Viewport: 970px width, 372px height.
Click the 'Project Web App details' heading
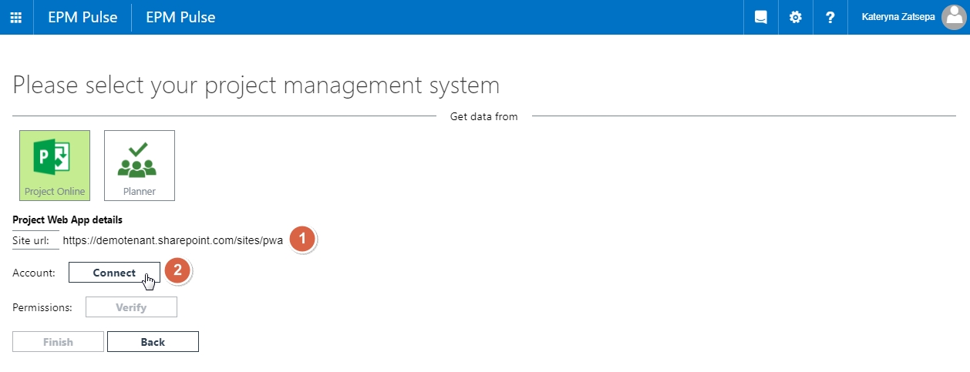pyautogui.click(x=68, y=220)
